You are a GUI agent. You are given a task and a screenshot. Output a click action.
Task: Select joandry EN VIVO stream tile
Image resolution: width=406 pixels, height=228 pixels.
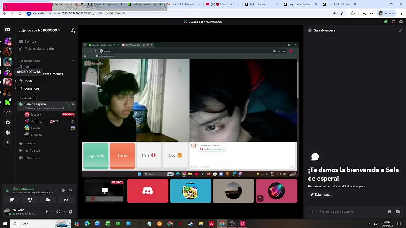pyautogui.click(x=105, y=191)
